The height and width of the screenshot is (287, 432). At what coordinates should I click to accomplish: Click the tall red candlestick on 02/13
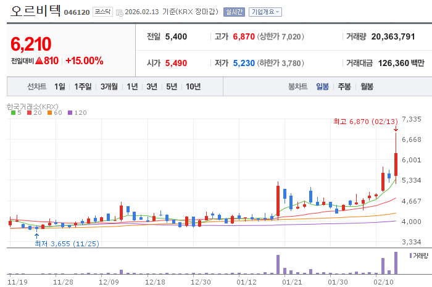coord(396,164)
